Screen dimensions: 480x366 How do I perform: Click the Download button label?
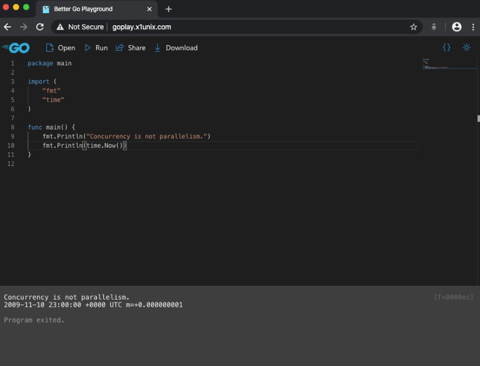182,48
